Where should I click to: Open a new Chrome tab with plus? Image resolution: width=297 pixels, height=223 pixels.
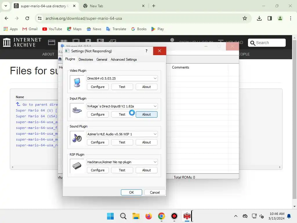(154, 6)
